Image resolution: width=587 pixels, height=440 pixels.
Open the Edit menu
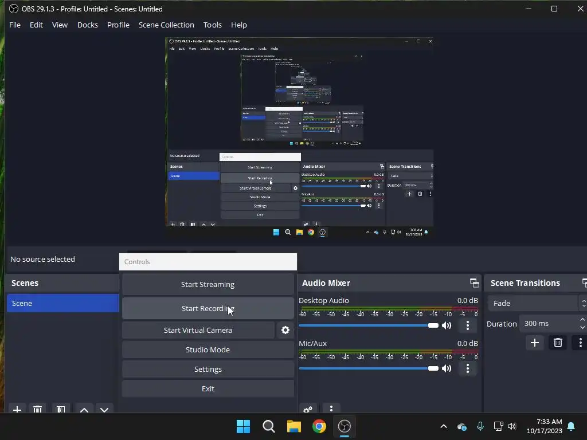tap(36, 25)
